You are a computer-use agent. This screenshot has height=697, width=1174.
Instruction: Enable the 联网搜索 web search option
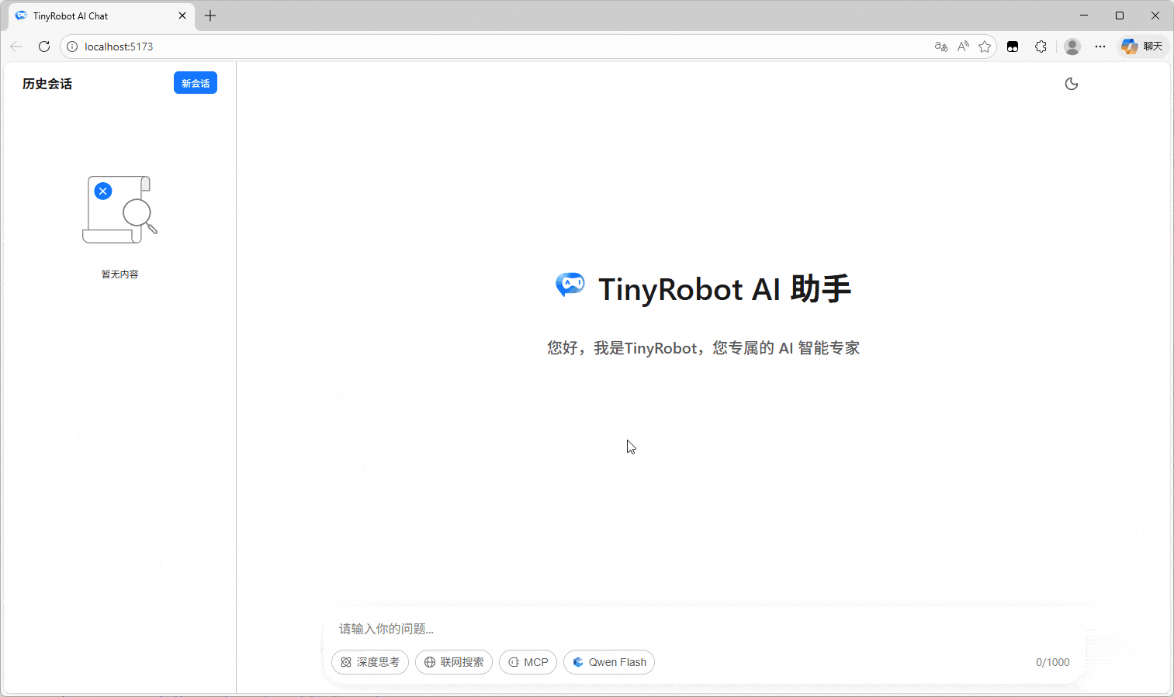point(454,662)
